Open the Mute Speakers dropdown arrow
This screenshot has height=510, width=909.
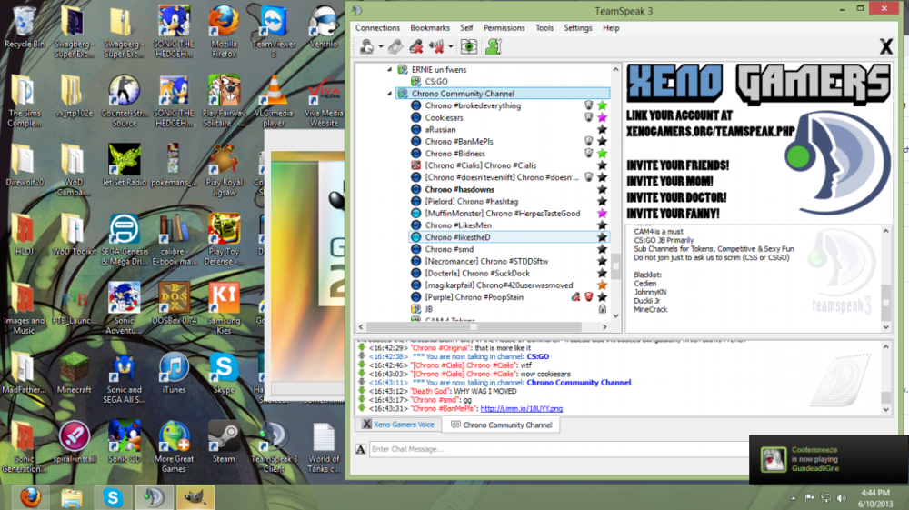pos(451,47)
